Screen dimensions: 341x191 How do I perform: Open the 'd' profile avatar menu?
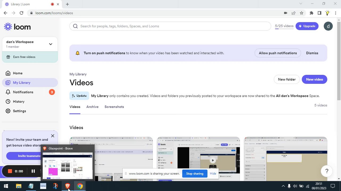tap(328, 26)
